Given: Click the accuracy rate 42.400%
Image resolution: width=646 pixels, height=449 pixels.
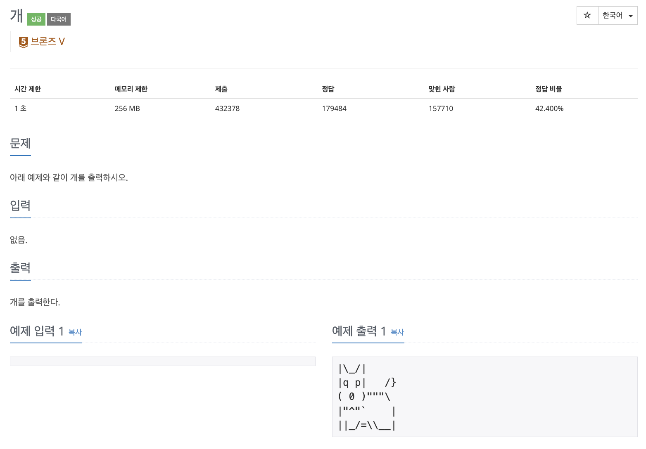Looking at the screenshot, I should tap(549, 109).
